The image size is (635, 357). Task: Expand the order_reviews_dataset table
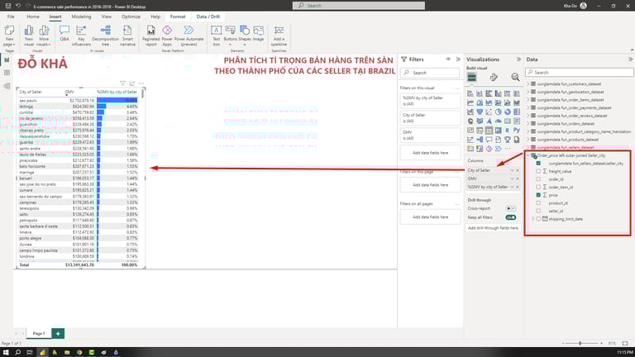click(528, 116)
